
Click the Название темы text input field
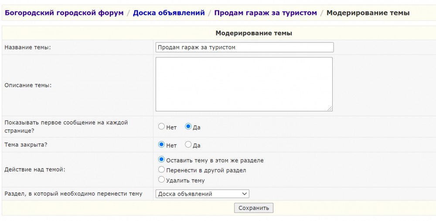(x=244, y=47)
